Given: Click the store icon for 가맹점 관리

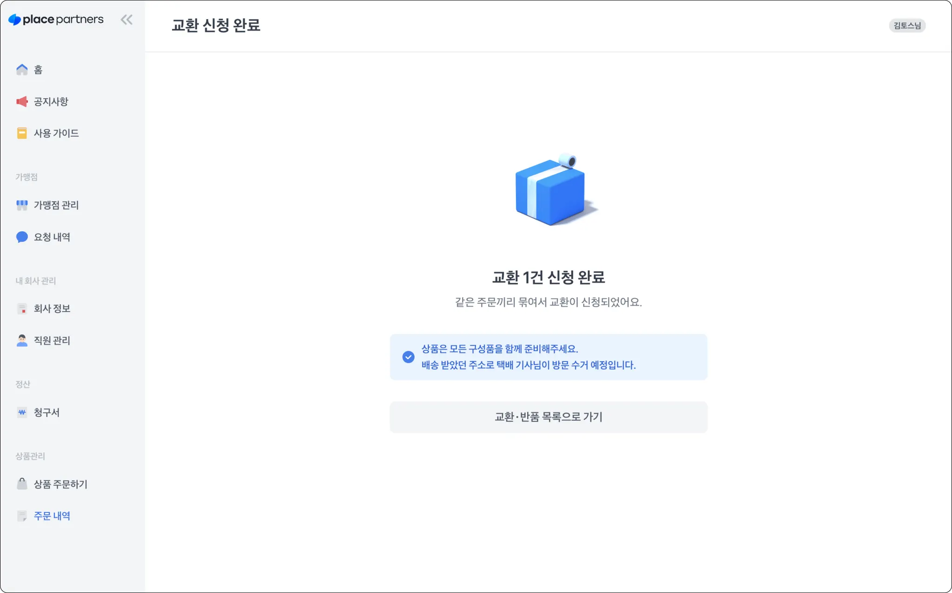Looking at the screenshot, I should (22, 205).
